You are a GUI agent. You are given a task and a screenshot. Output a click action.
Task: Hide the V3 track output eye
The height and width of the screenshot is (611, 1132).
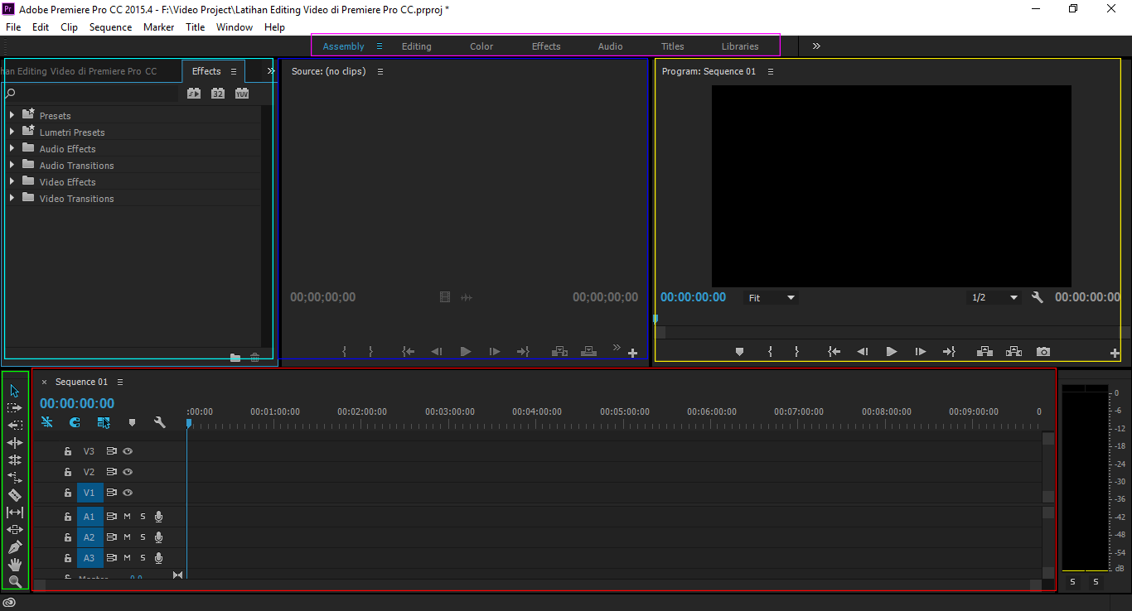128,451
